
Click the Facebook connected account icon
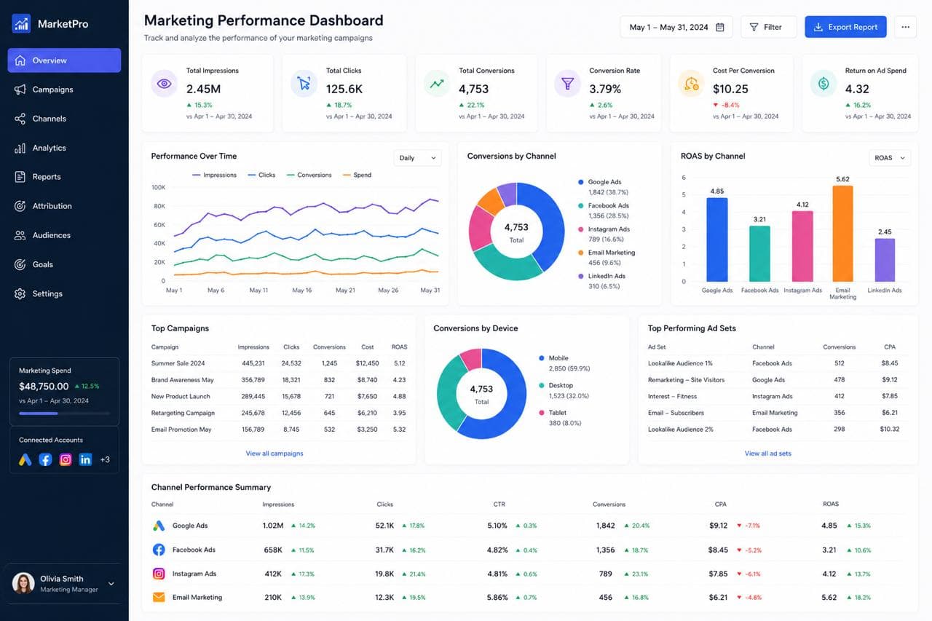click(x=45, y=459)
